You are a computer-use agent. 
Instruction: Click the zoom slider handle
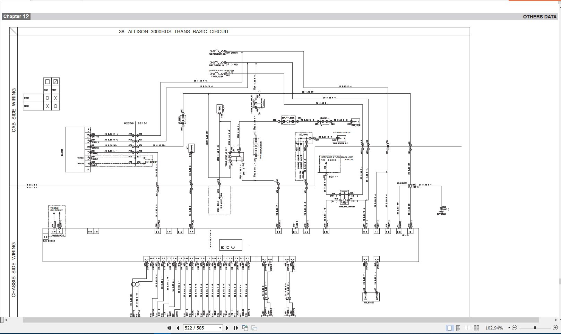(535, 328)
